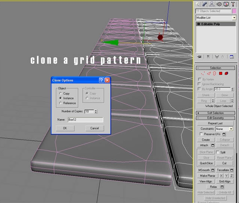This screenshot has width=239, height=203.
Task: Select Edge sub-object level
Action: click(x=209, y=74)
